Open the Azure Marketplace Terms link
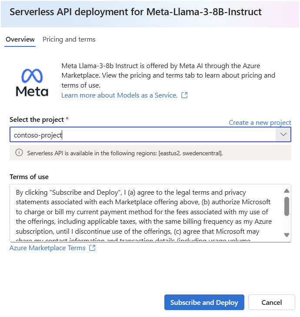The height and width of the screenshot is (317, 300). point(47,248)
